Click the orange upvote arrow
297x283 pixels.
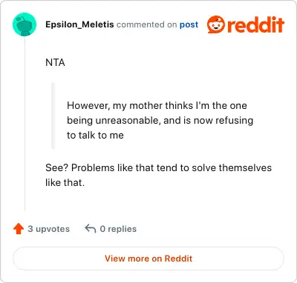coord(19,229)
